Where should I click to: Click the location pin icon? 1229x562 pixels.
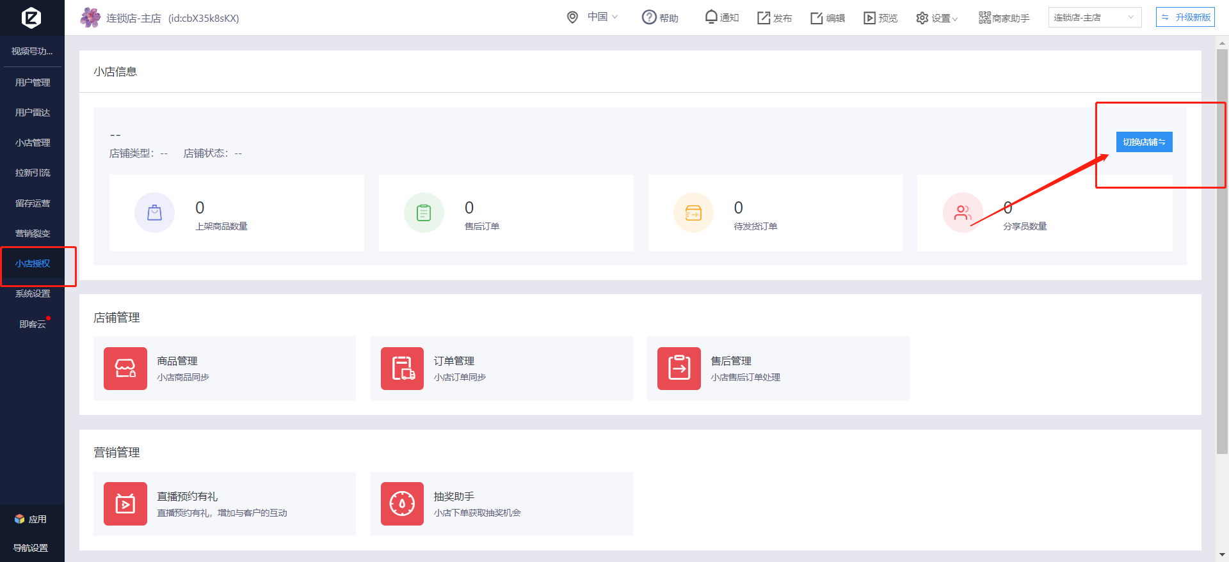tap(573, 17)
